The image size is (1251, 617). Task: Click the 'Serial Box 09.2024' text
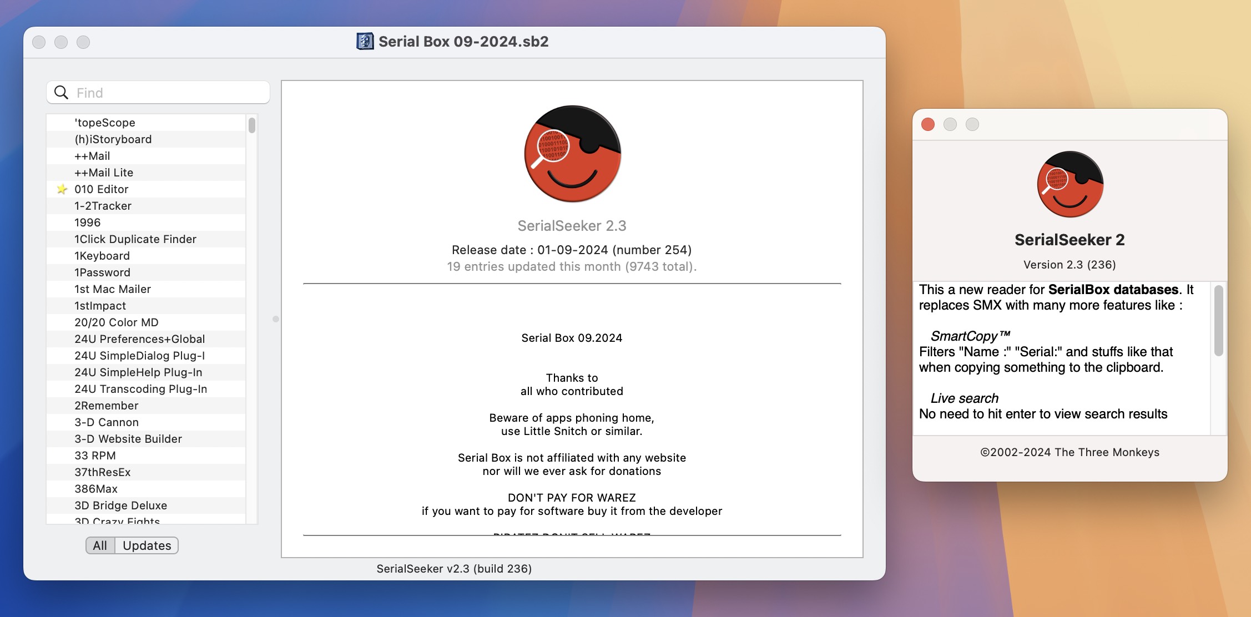click(x=572, y=338)
